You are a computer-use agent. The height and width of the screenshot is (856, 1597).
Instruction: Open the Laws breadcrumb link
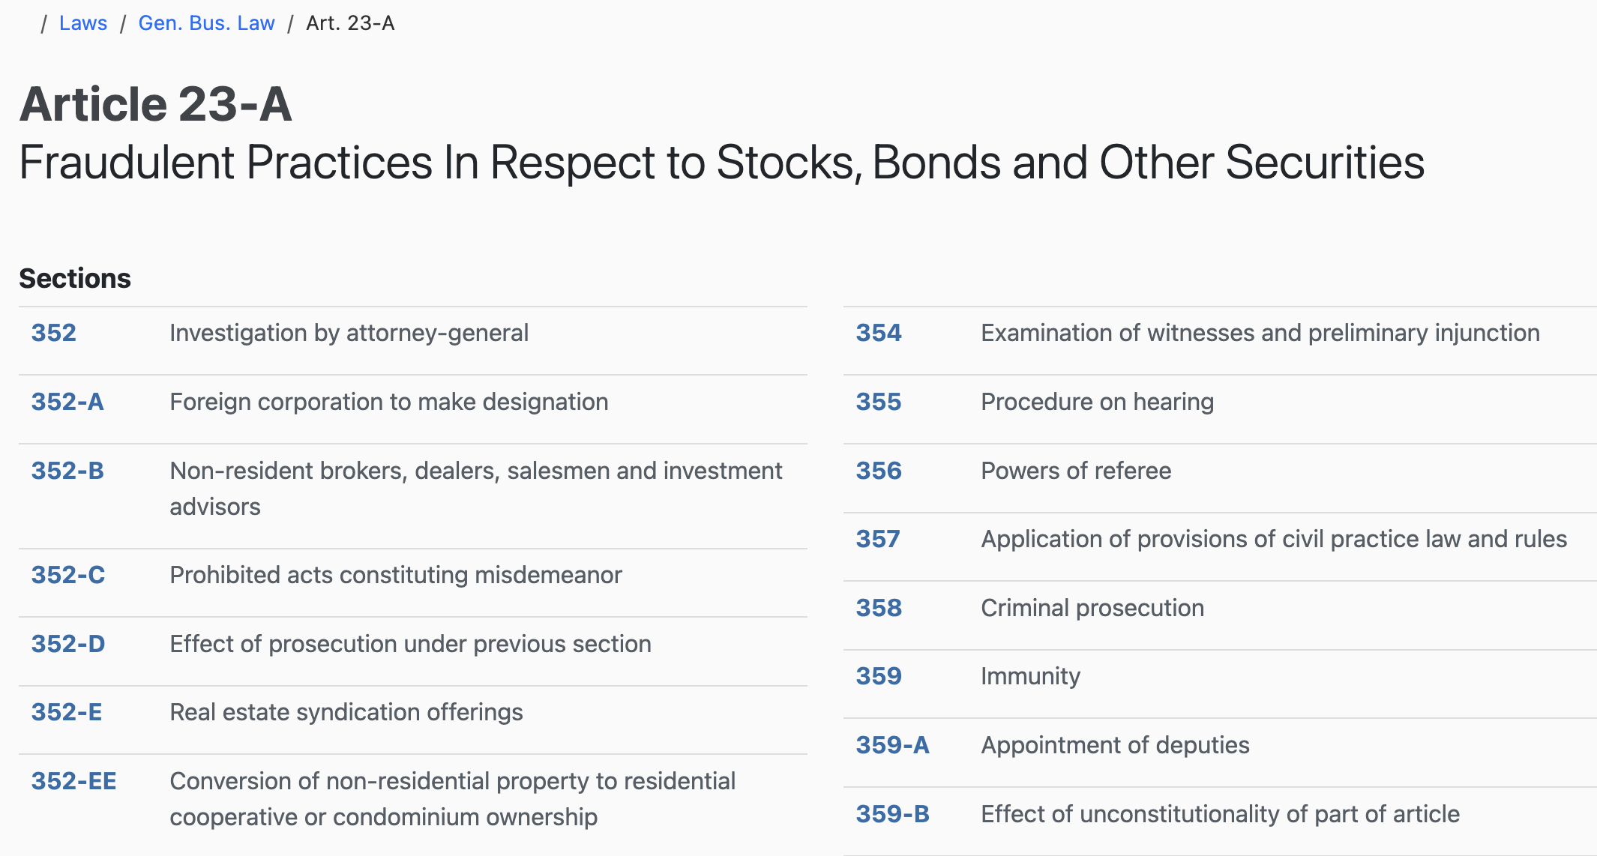tap(83, 23)
